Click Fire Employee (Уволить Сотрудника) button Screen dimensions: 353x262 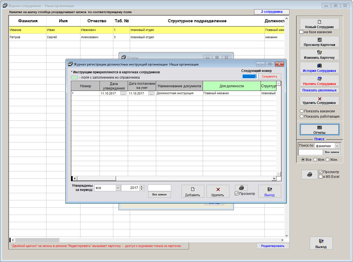(319, 81)
